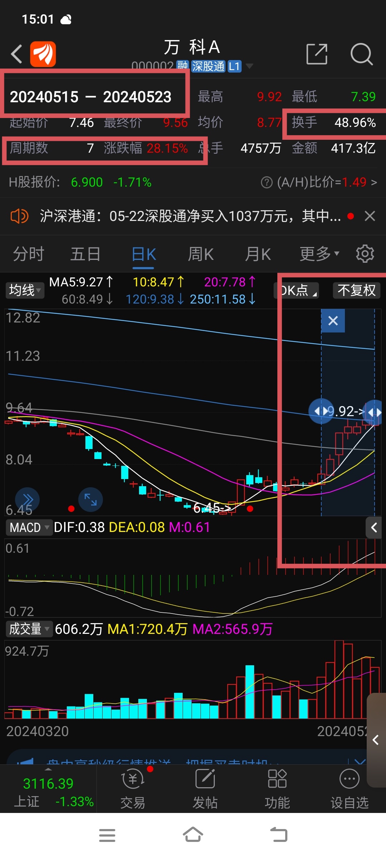Expand floating side drawer chevron
This screenshot has width=386, height=858.
[x=376, y=740]
